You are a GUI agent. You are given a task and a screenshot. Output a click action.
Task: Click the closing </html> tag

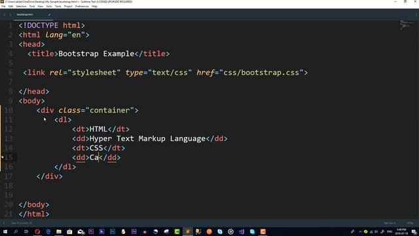click(x=34, y=214)
